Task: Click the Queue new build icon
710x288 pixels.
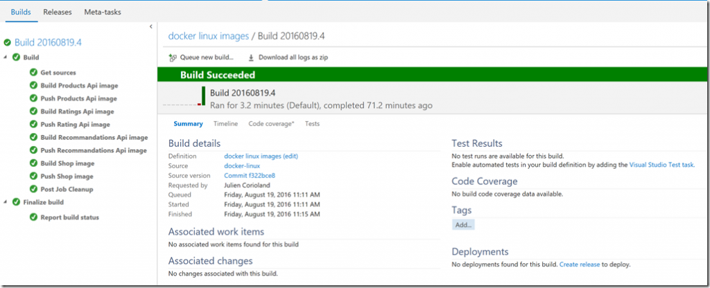Action: (173, 57)
